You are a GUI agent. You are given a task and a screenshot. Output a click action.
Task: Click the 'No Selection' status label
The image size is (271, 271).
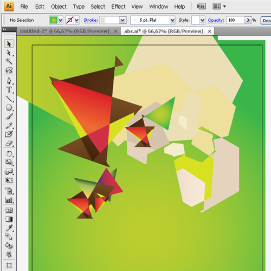point(22,20)
